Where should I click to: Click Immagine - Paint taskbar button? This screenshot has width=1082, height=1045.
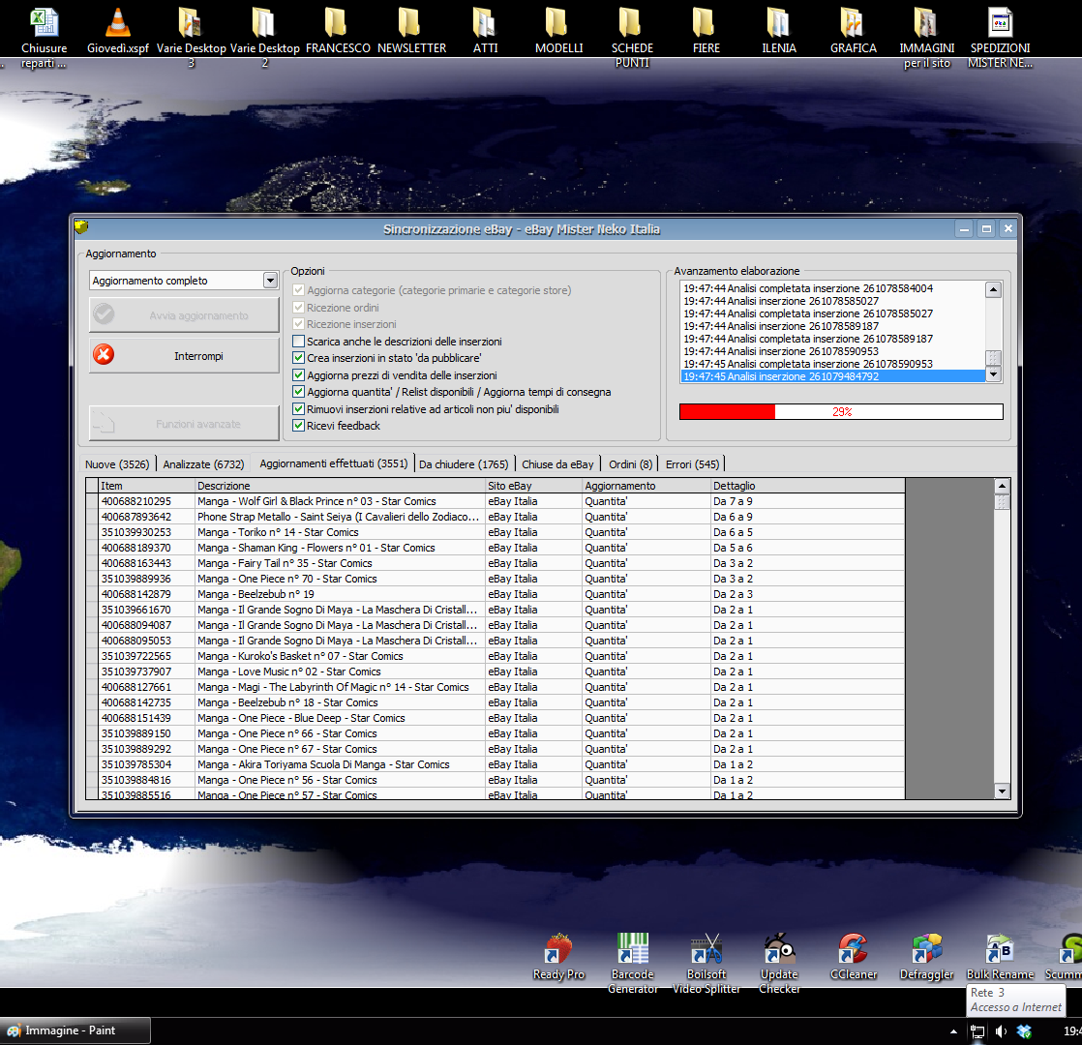(75, 1030)
